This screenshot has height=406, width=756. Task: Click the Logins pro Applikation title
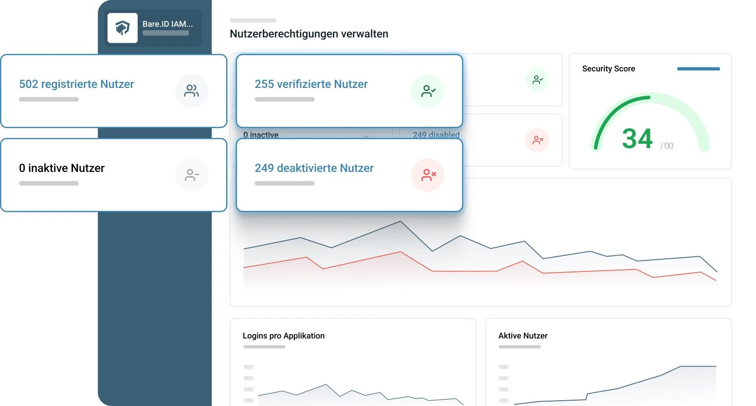tap(284, 336)
